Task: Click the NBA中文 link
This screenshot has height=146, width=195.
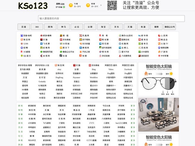Action: pos(32,140)
